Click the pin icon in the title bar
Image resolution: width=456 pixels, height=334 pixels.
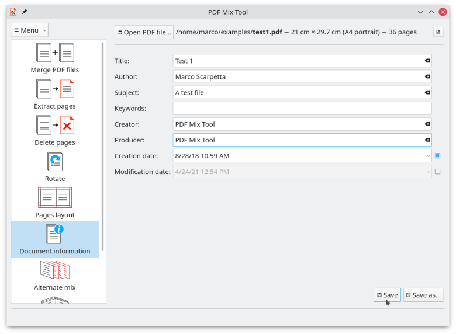pos(25,12)
